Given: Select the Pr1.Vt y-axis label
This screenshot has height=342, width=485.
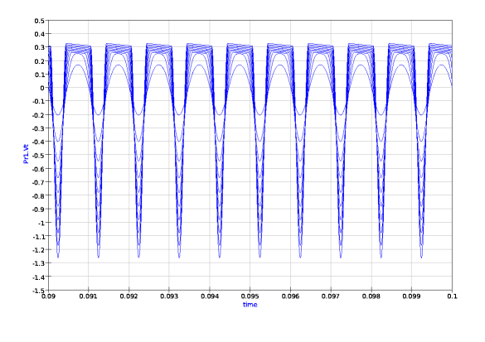Looking at the screenshot, I should click(26, 153).
